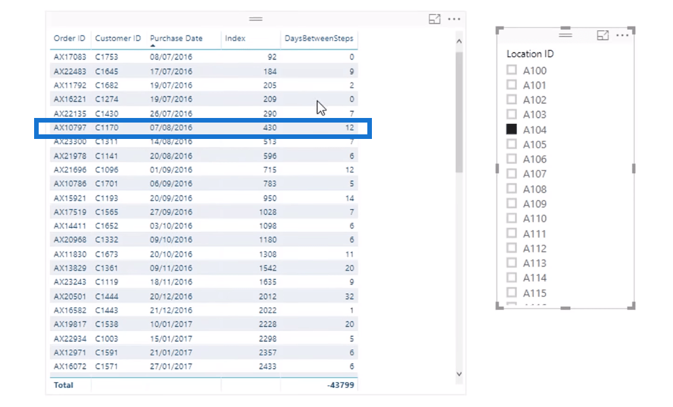Click the slicer's top-left corner handle
This screenshot has width=673, height=407.
point(499,30)
